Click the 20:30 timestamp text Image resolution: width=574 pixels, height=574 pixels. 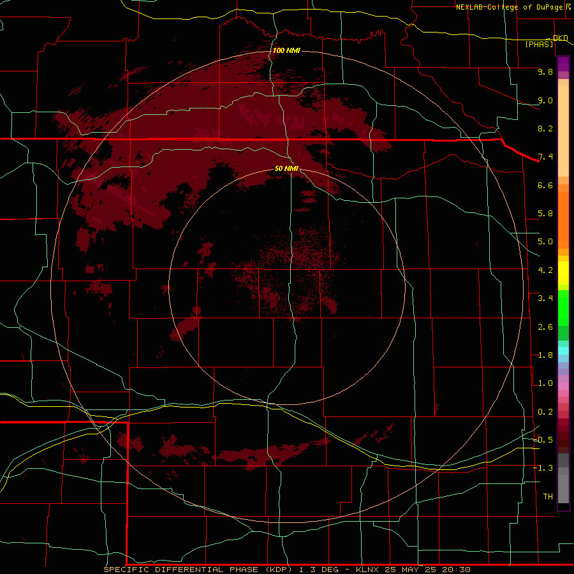point(458,570)
